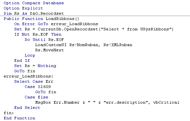Image resolution: width=190 pixels, height=121 pixels.
Task: Click the 'Option Compare Database' line
Action: [x=34, y=3]
